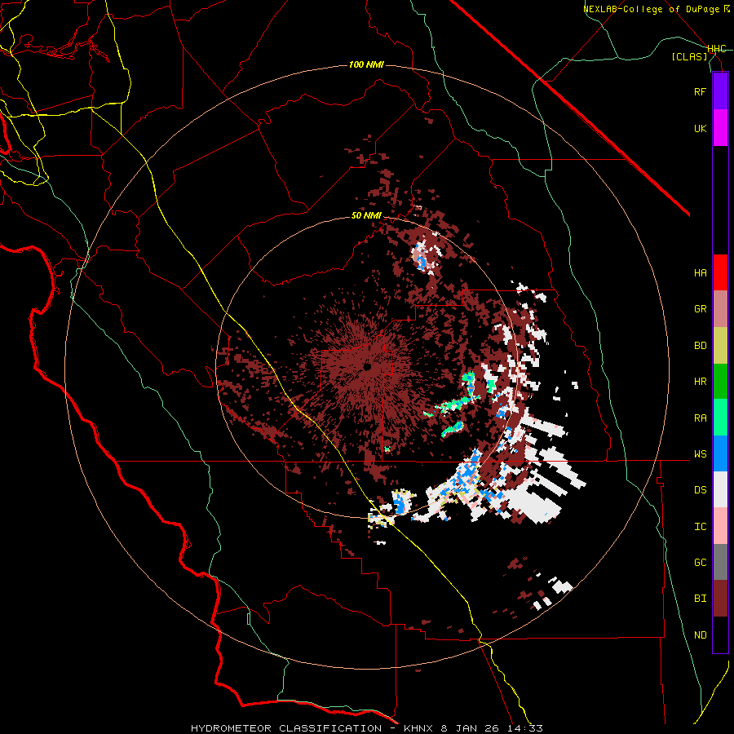
Task: Click the BI biological brown swatch
Action: point(720,599)
